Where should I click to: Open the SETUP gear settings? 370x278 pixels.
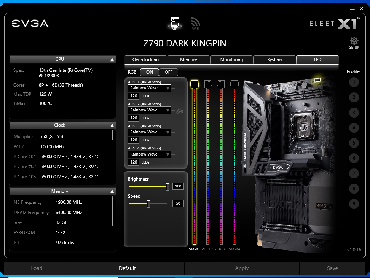pyautogui.click(x=354, y=43)
